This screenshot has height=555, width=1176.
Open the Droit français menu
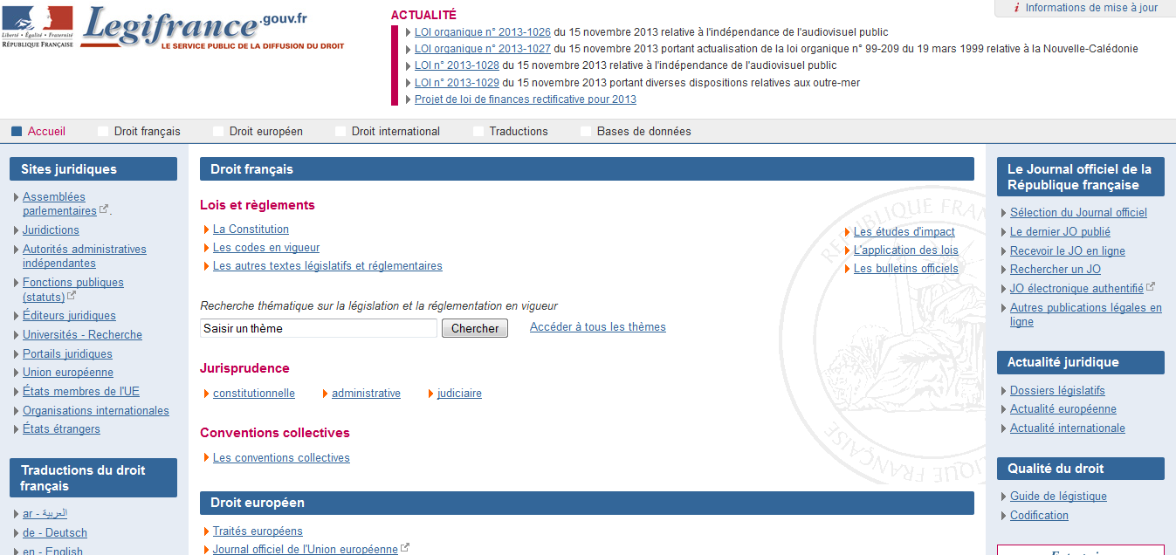pos(147,132)
